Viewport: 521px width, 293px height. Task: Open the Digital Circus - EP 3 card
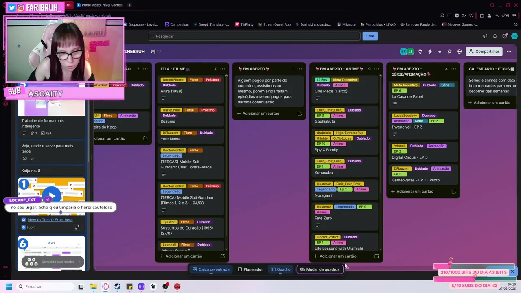click(x=422, y=152)
